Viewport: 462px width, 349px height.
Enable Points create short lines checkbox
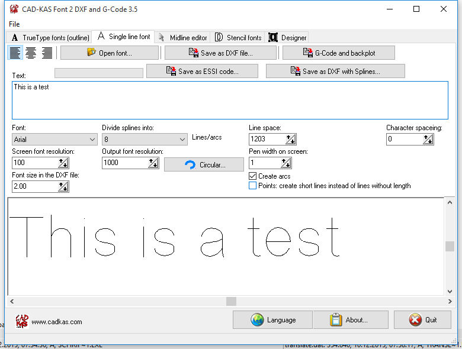[253, 186]
